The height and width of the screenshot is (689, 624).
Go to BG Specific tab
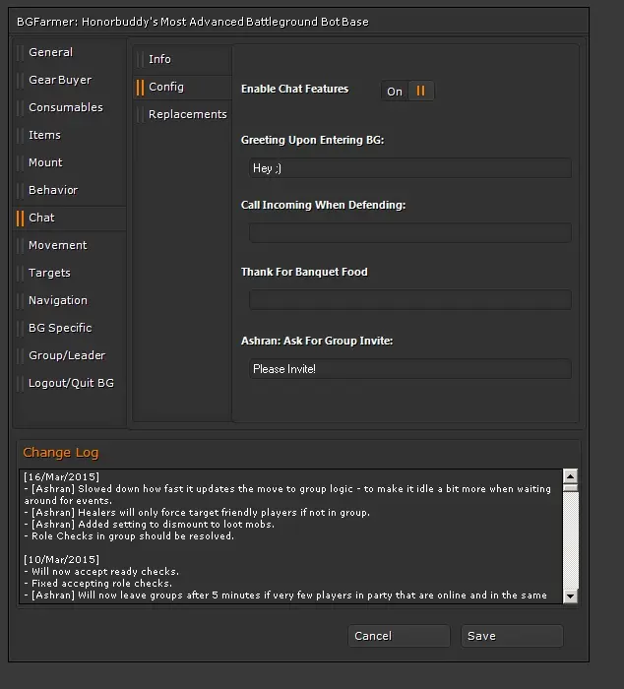click(x=70, y=328)
